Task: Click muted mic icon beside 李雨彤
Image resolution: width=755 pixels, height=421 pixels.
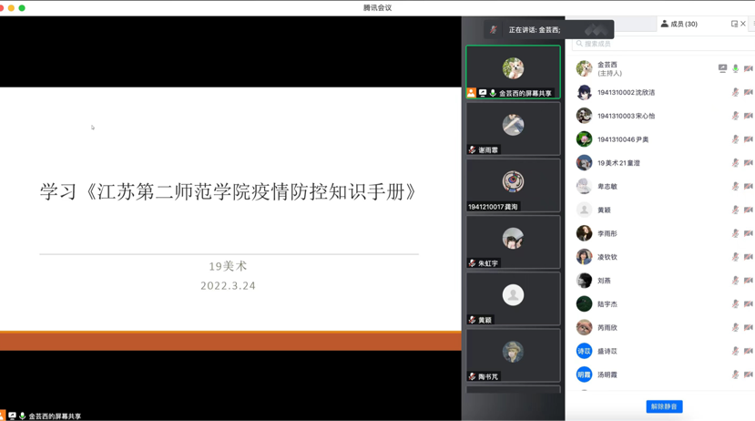Action: [x=736, y=233]
